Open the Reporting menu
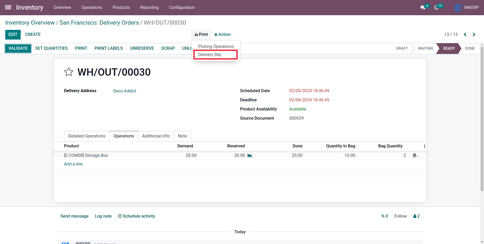The width and height of the screenshot is (484, 244). click(x=149, y=7)
